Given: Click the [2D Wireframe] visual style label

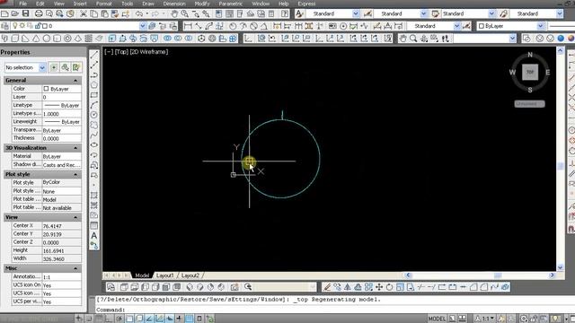Looking at the screenshot, I should [149, 52].
